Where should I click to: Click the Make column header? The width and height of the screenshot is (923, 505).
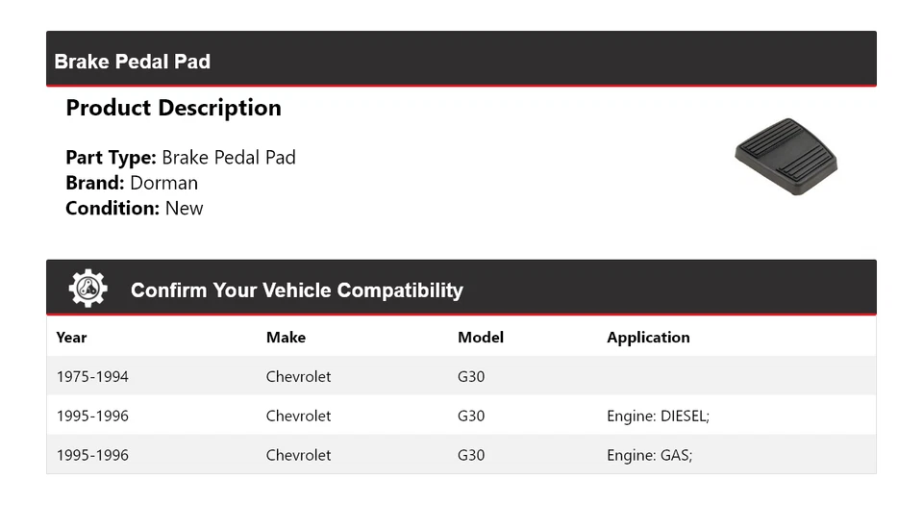tap(286, 338)
